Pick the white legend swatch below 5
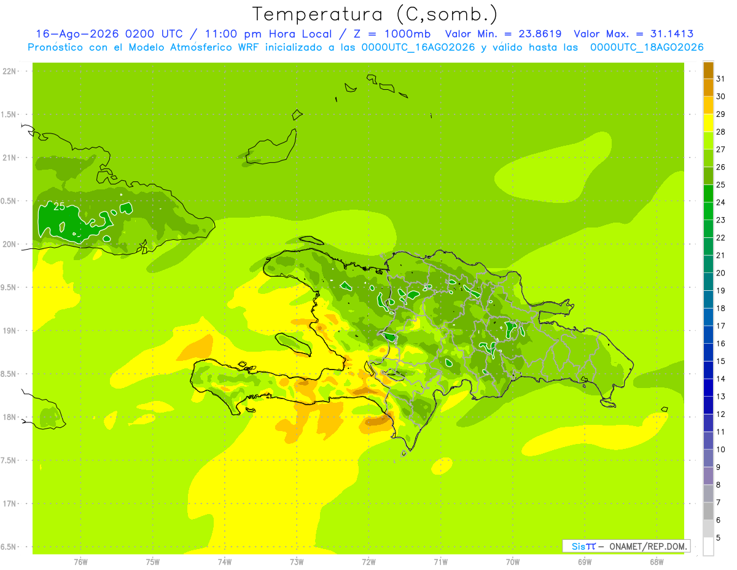The image size is (737, 570). (708, 547)
